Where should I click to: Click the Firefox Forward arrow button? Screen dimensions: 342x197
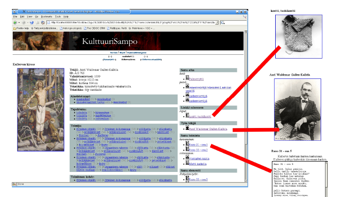pyautogui.click(x=24, y=22)
